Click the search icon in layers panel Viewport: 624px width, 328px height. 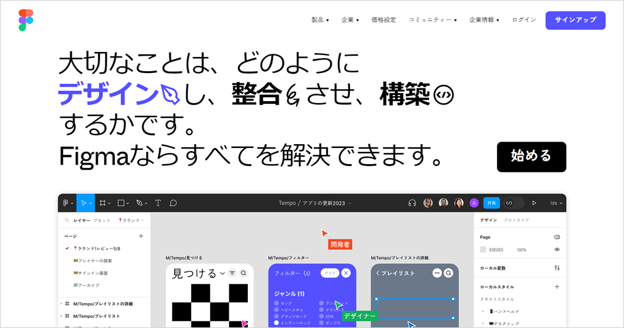click(x=67, y=220)
